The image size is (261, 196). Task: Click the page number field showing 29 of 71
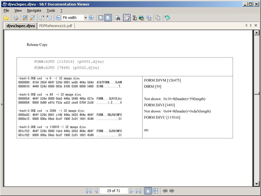[114, 191]
